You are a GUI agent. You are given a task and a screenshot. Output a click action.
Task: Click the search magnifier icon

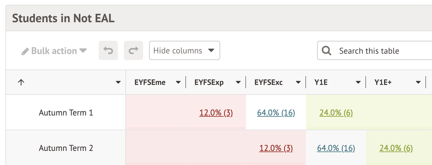326,50
